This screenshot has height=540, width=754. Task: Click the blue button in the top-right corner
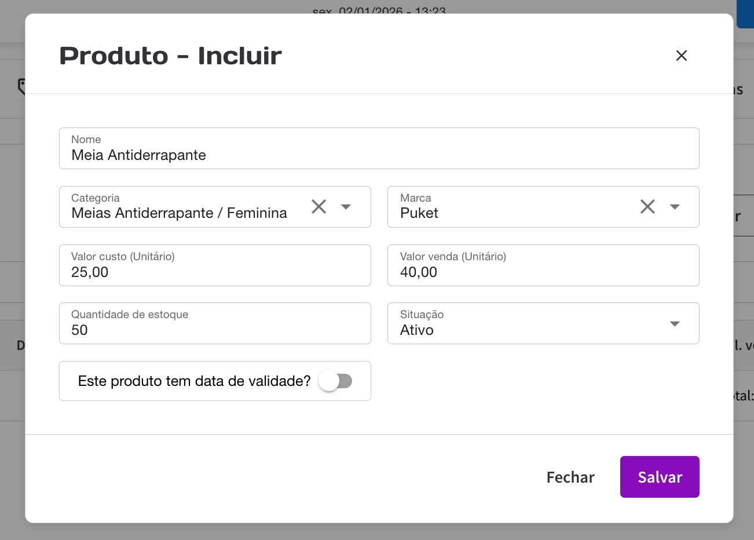coord(745,14)
